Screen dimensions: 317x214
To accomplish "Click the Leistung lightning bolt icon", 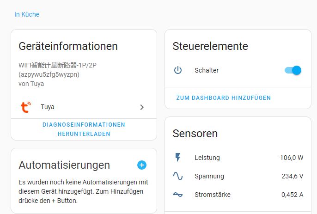I will [178, 158].
